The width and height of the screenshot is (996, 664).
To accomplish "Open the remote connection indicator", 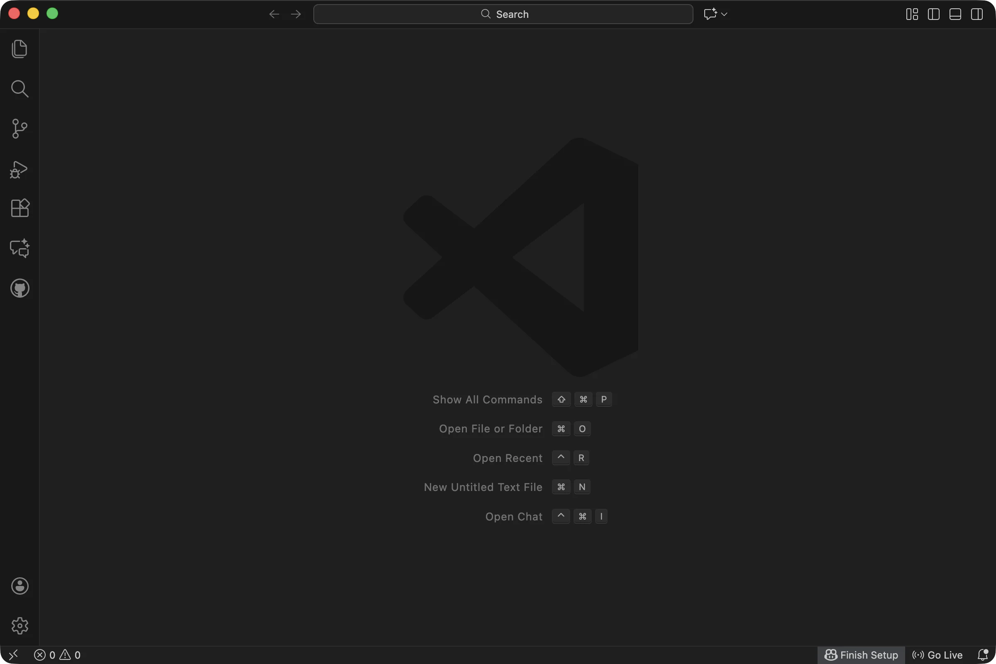I will (13, 654).
